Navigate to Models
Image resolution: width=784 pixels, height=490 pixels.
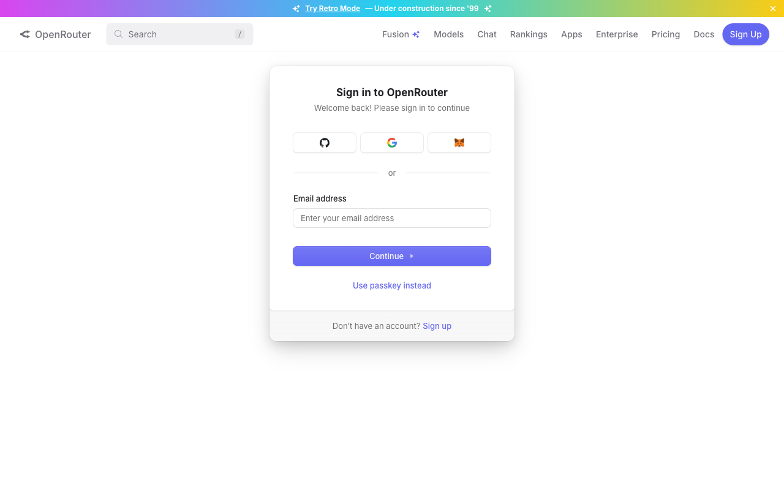448,34
